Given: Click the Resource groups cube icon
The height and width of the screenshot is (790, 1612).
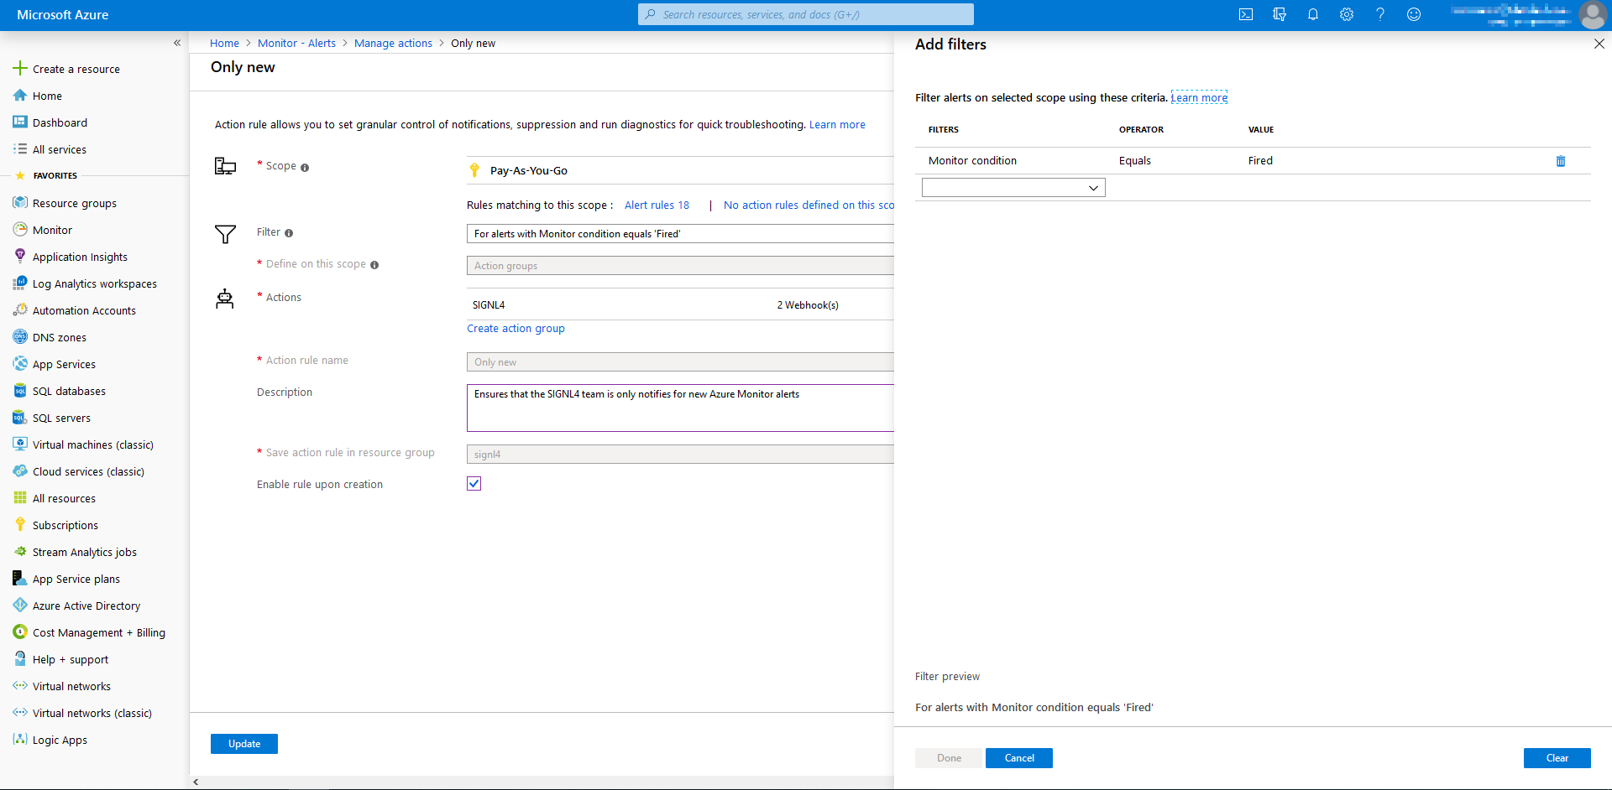Looking at the screenshot, I should tap(20, 203).
